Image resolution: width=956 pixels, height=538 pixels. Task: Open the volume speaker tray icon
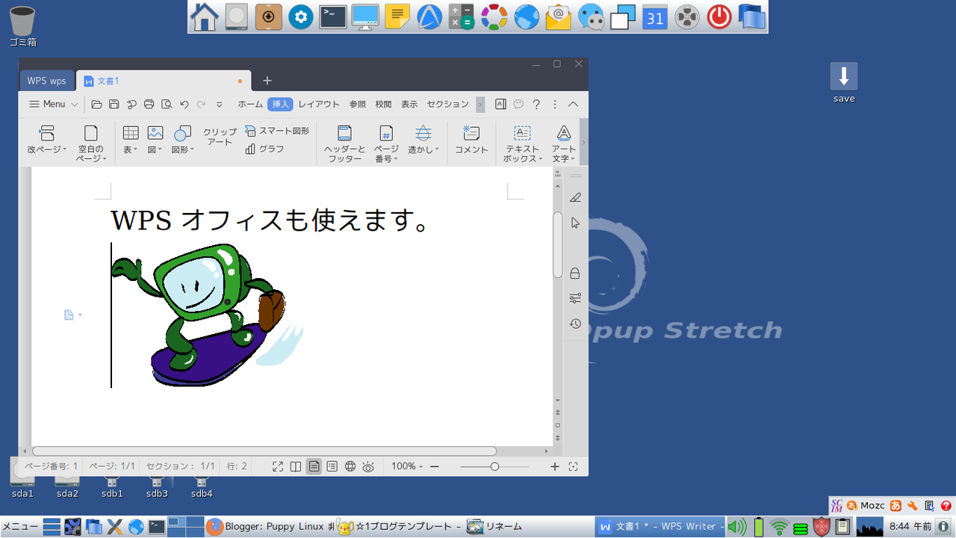point(737,527)
